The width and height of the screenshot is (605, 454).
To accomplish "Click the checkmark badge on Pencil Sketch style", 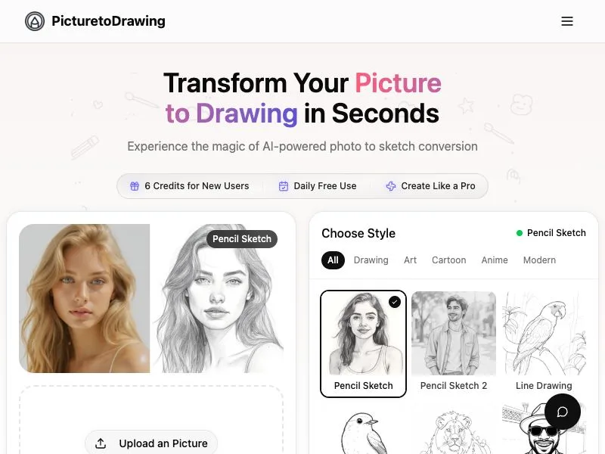I will click(394, 302).
